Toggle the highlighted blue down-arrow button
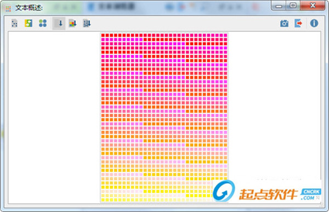The height and width of the screenshot is (212, 329). coord(59,23)
